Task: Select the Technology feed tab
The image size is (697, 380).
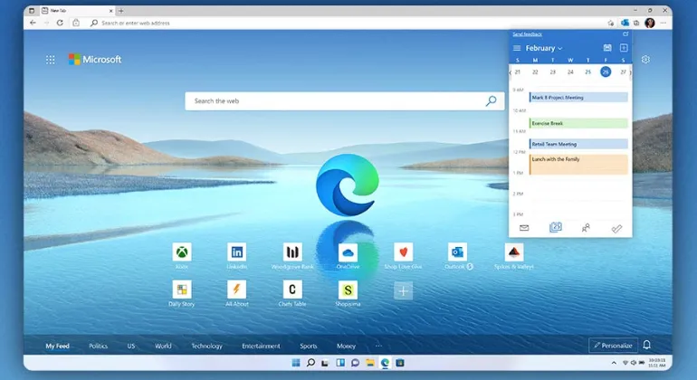Action: click(x=206, y=346)
